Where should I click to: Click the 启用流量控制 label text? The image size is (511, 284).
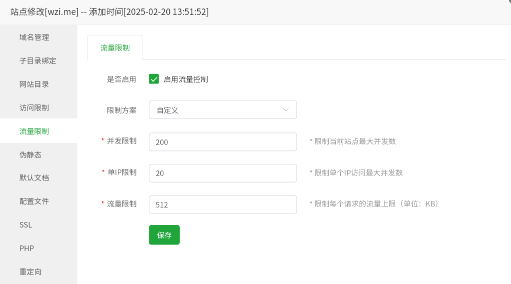coord(186,79)
